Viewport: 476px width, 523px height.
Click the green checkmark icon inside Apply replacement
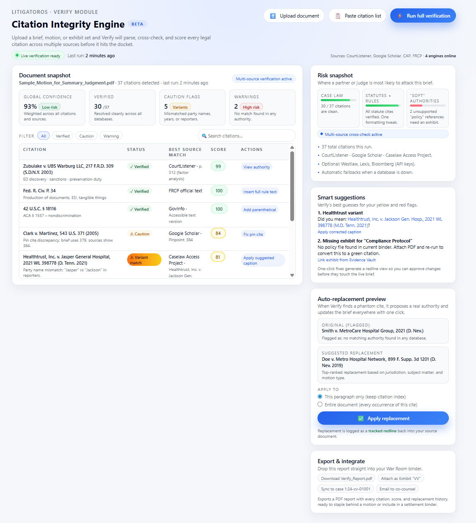click(x=361, y=418)
